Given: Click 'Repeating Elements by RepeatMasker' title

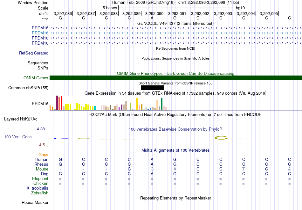Looking at the screenshot, I should tap(175, 198).
